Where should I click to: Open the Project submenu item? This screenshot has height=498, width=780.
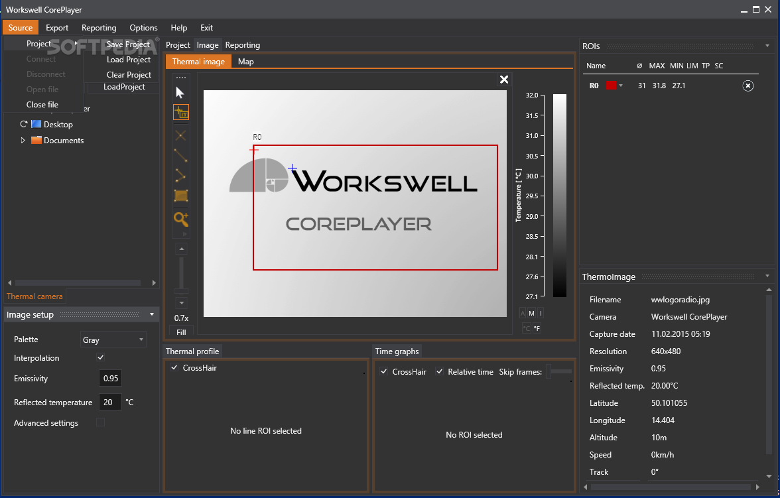point(43,44)
